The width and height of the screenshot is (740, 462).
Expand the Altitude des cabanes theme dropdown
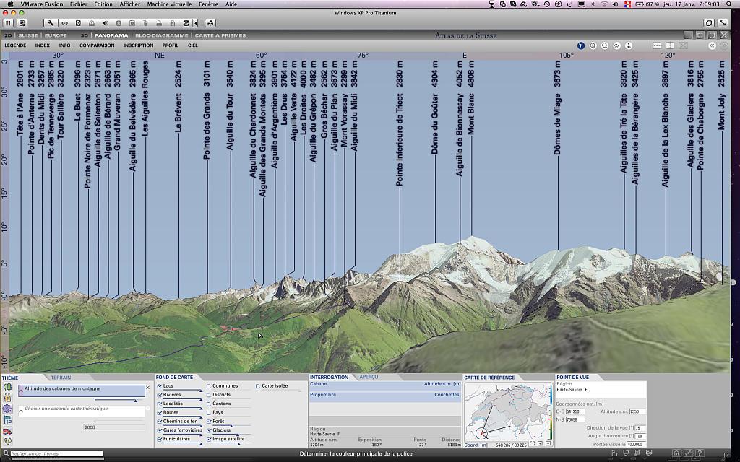(x=22, y=391)
